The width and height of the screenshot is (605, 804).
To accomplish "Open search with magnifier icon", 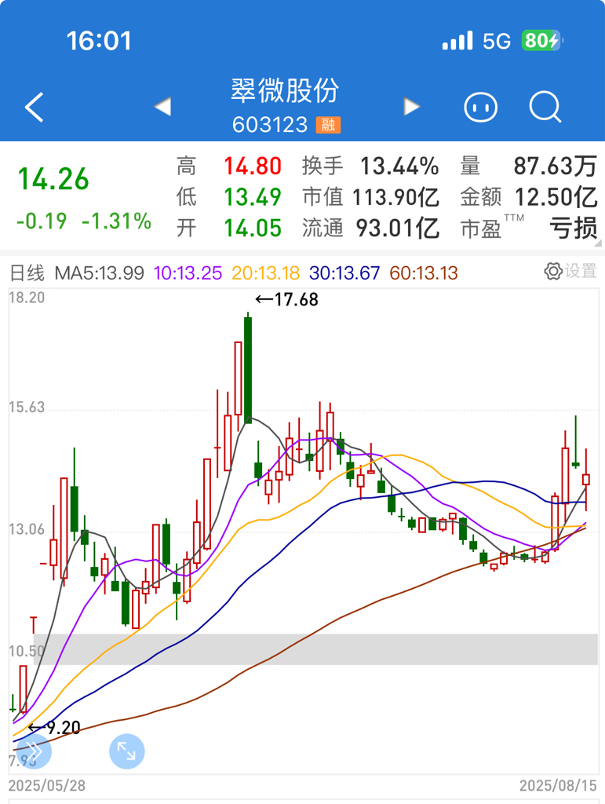I will point(545,107).
